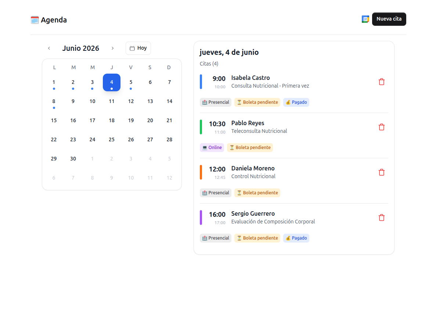The height and width of the screenshot is (311, 436).
Task: Select June 8 in the calendar
Action: pyautogui.click(x=54, y=102)
